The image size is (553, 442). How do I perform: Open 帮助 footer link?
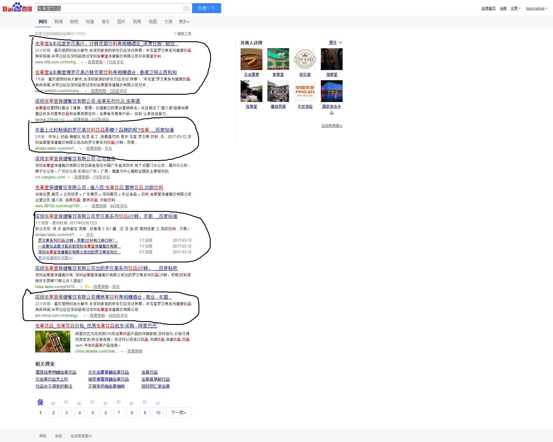coord(43,436)
